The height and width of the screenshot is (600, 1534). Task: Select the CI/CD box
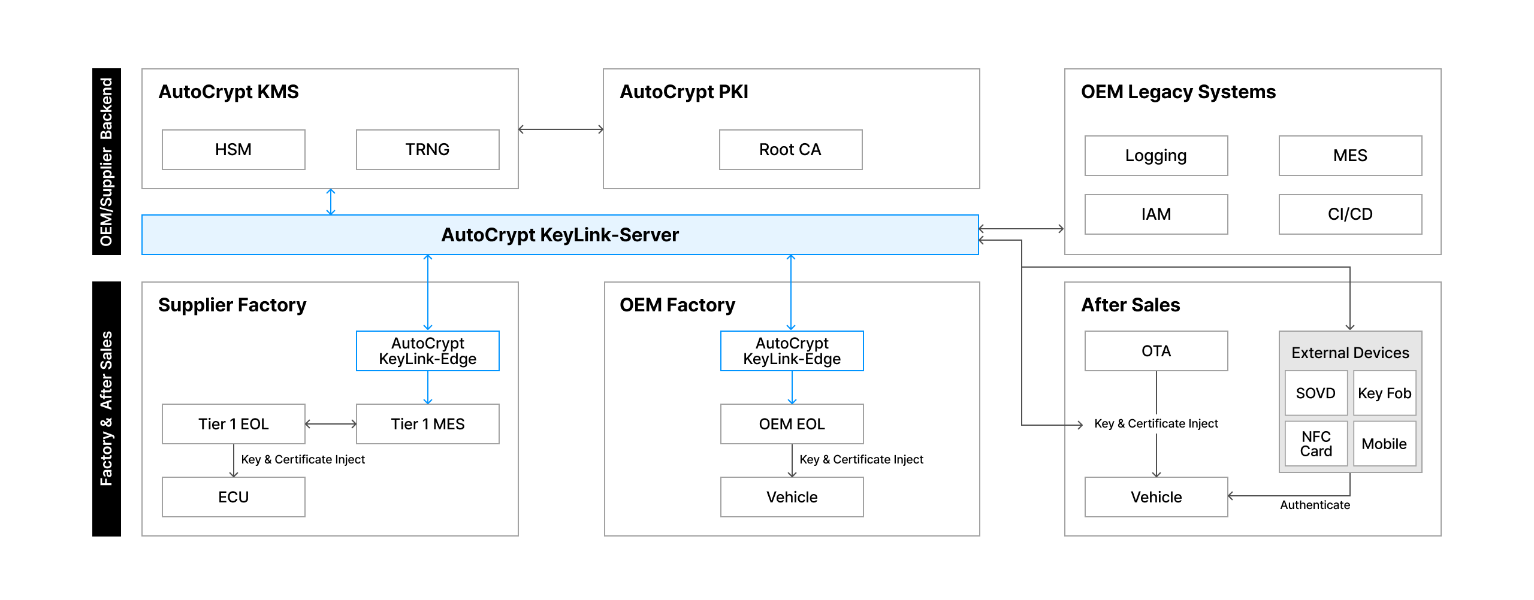click(1350, 214)
